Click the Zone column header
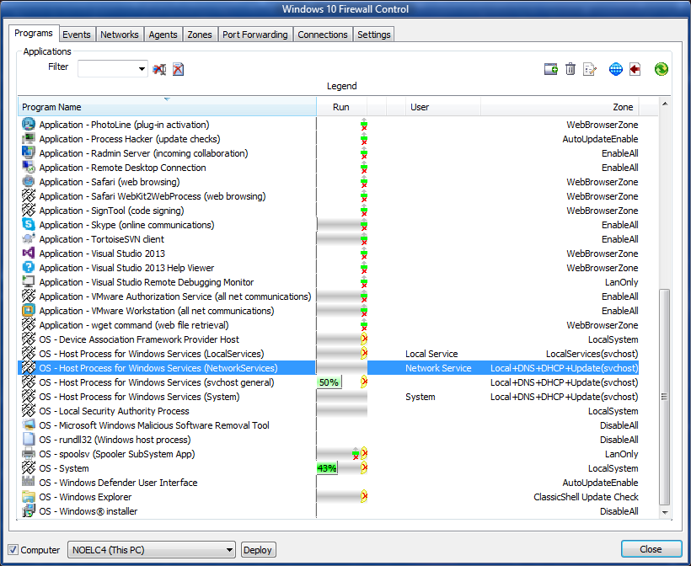The height and width of the screenshot is (566, 691). [560, 107]
